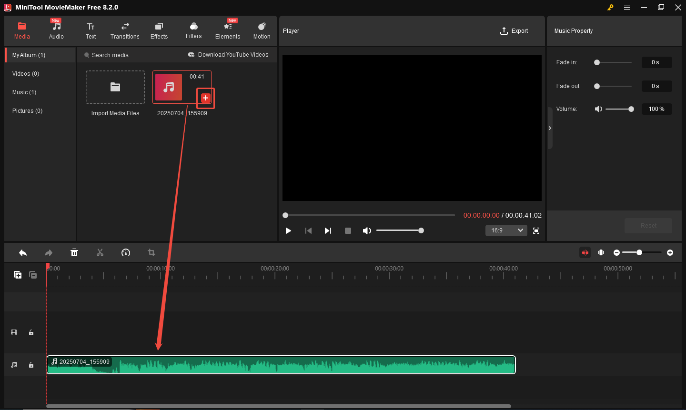Select Videos (0) category
Image resolution: width=686 pixels, height=410 pixels.
pos(26,74)
